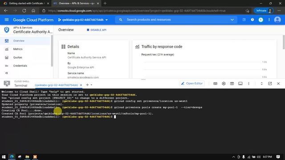
Task: Add a new Cloud Shell terminal tab
Action: click(87, 85)
